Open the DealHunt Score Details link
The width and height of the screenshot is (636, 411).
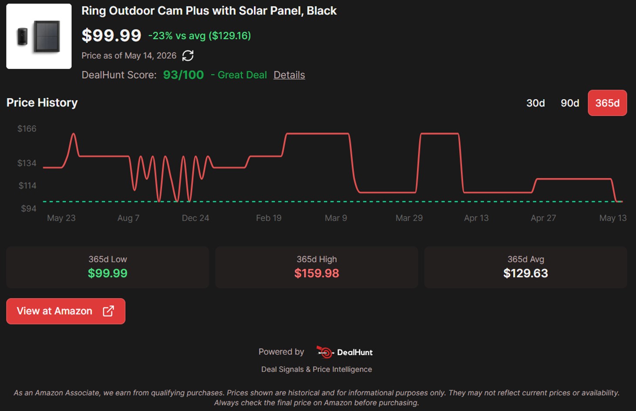click(289, 75)
